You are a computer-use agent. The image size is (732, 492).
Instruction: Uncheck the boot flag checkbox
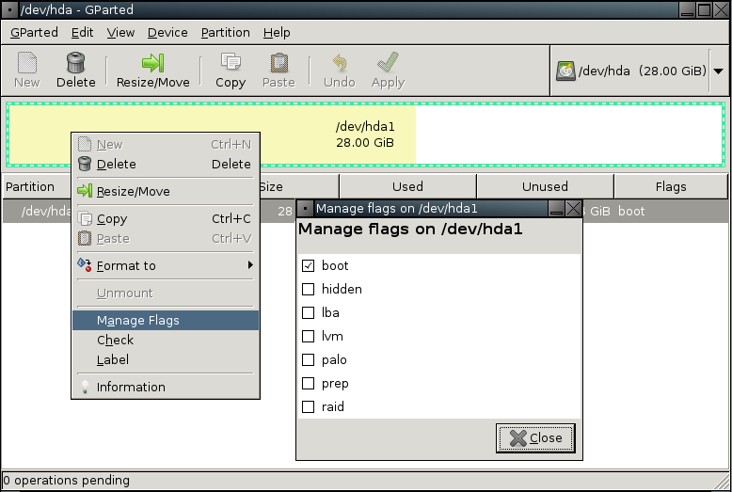click(x=308, y=265)
